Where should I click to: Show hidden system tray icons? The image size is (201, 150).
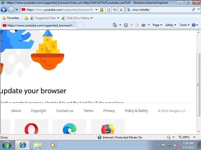pos(158,145)
